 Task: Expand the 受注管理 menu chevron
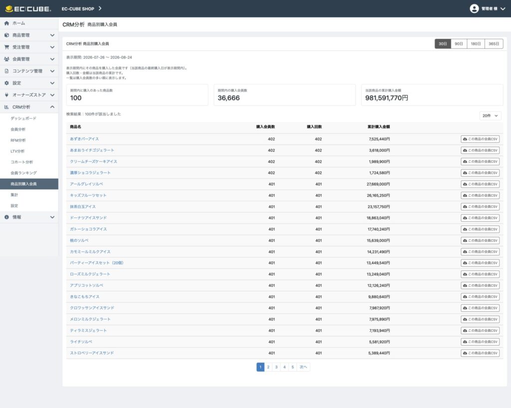(52, 47)
